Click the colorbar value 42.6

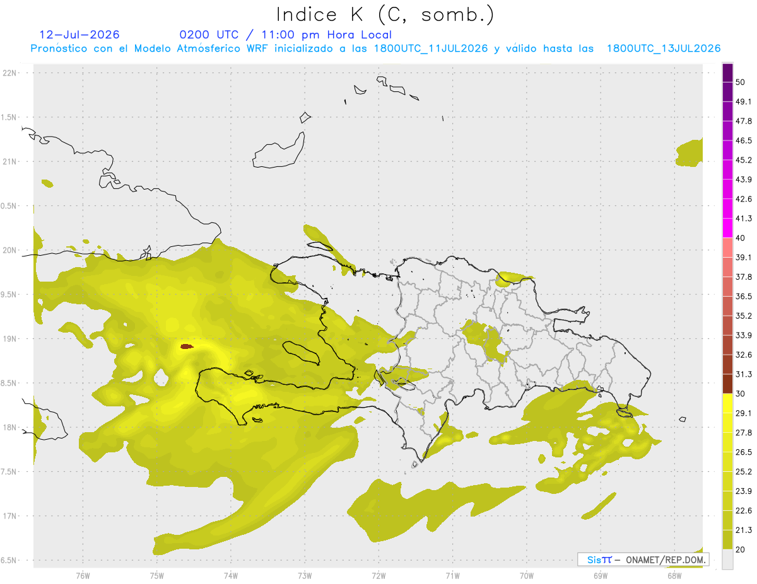[x=744, y=199]
